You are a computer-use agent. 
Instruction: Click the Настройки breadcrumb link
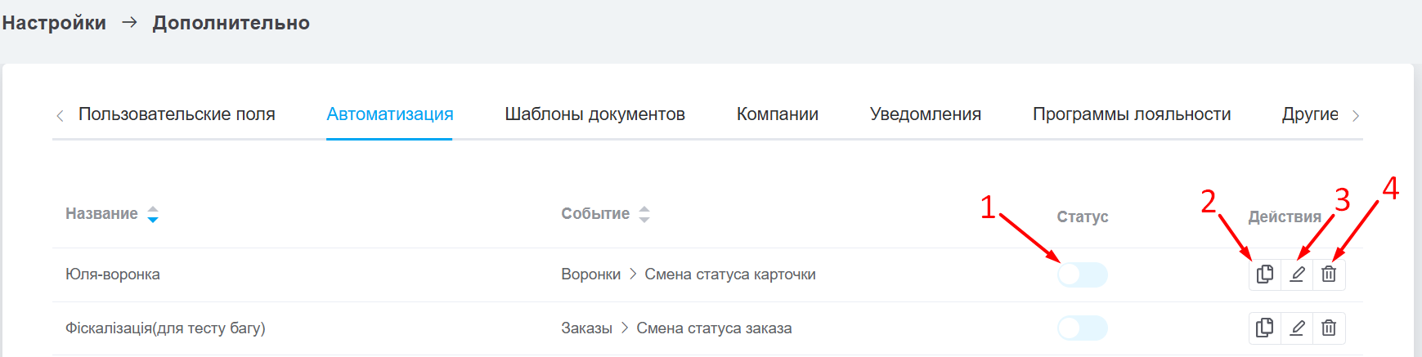pos(54,23)
